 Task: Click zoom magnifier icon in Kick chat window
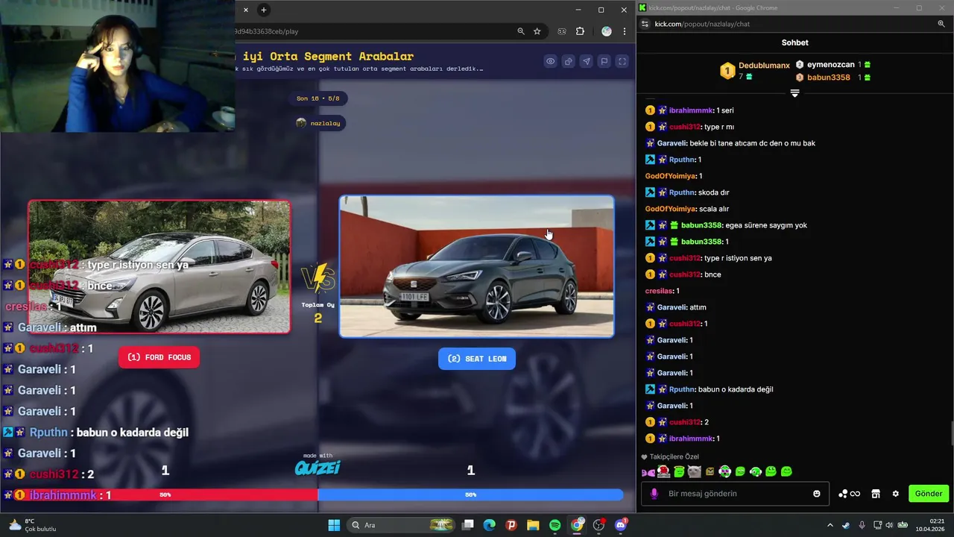click(x=941, y=24)
